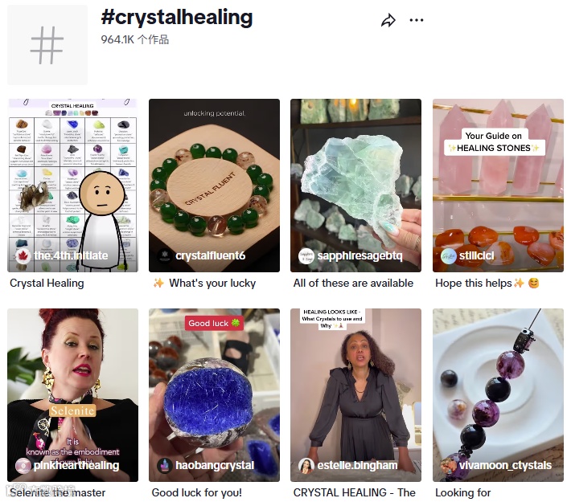Viewport: 567px width, 502px height.
Task: Click stillcici profile avatar
Action: coord(449,255)
